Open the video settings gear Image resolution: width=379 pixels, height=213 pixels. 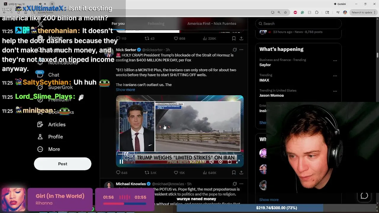pos(220,162)
